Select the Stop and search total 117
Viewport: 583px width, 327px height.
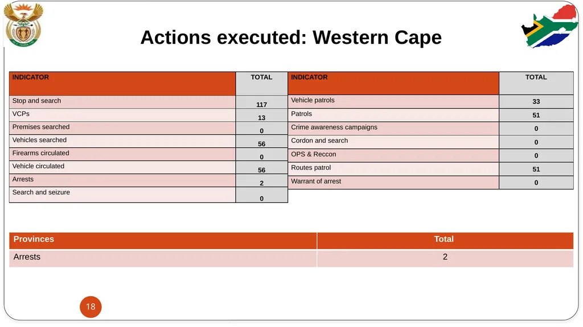261,105
